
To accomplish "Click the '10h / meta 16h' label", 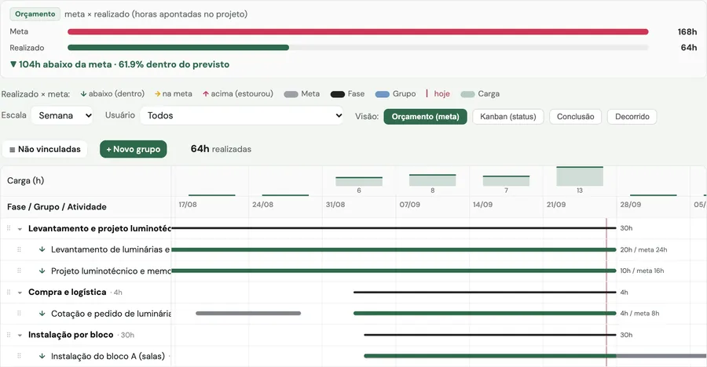I will tap(642, 271).
